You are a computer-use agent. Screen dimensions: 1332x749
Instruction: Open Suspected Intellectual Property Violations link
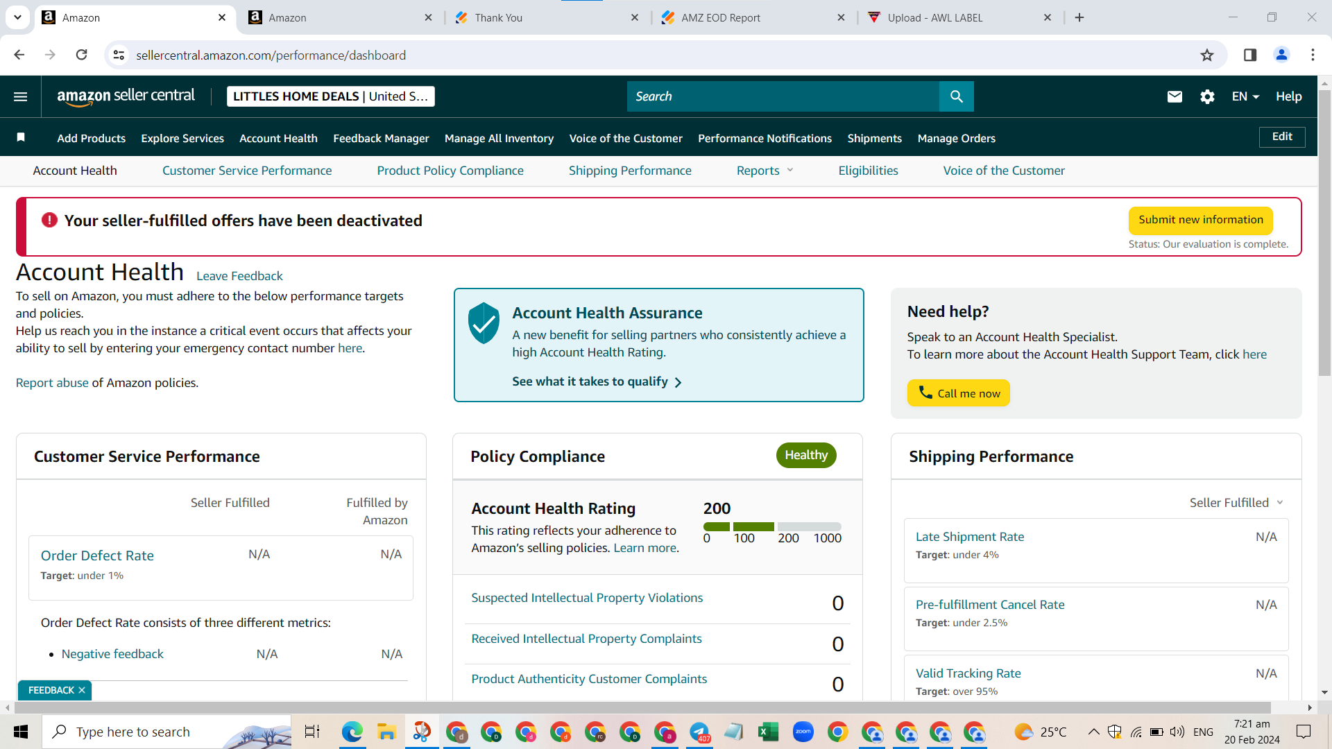point(587,598)
